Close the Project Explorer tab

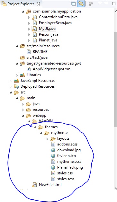click(x=38, y=4)
